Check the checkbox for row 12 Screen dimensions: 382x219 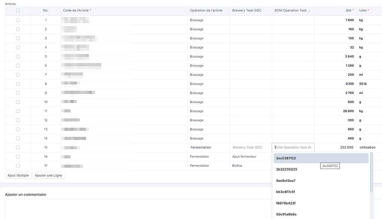point(18,120)
